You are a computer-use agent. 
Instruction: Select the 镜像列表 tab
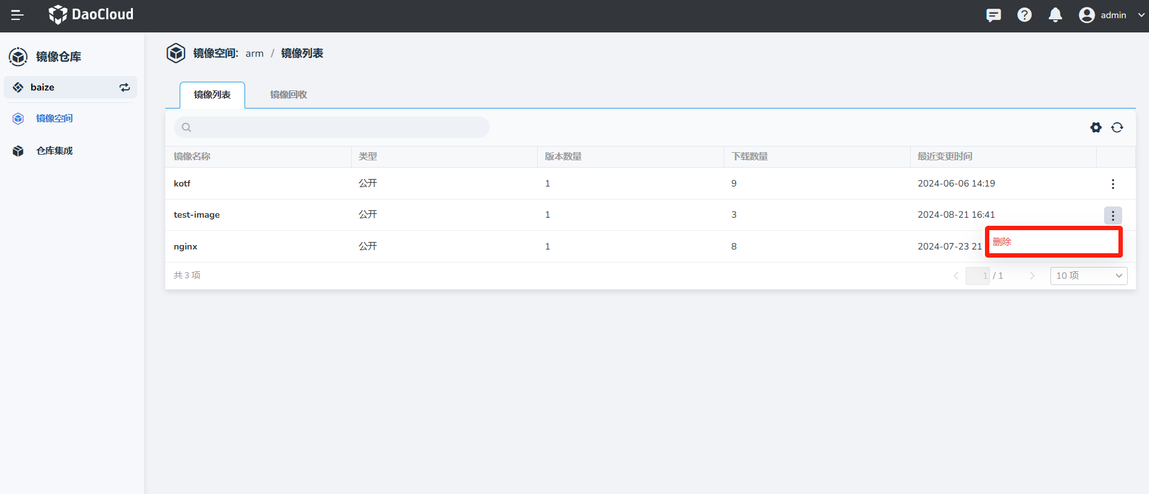(x=212, y=95)
